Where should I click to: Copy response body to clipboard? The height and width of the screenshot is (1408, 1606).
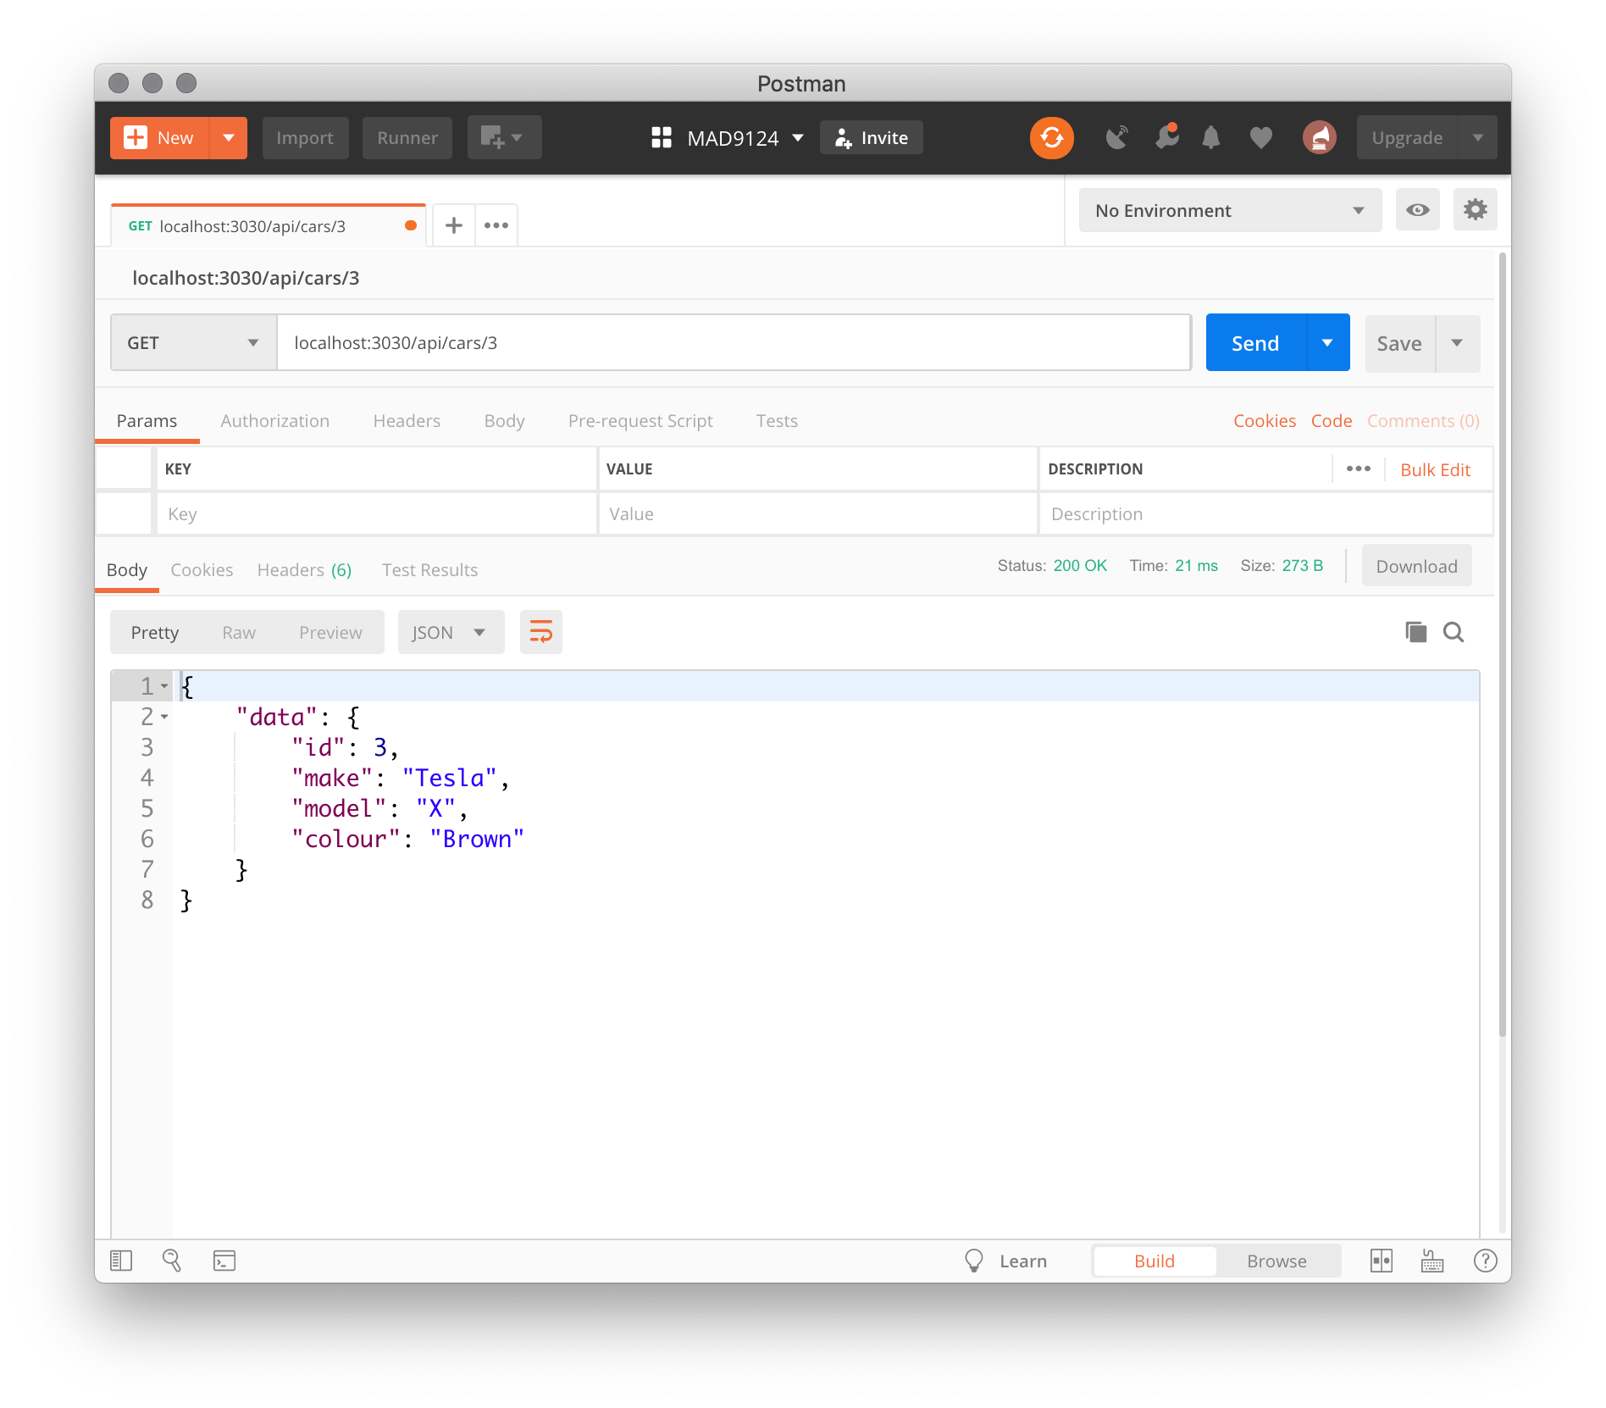pos(1415,632)
